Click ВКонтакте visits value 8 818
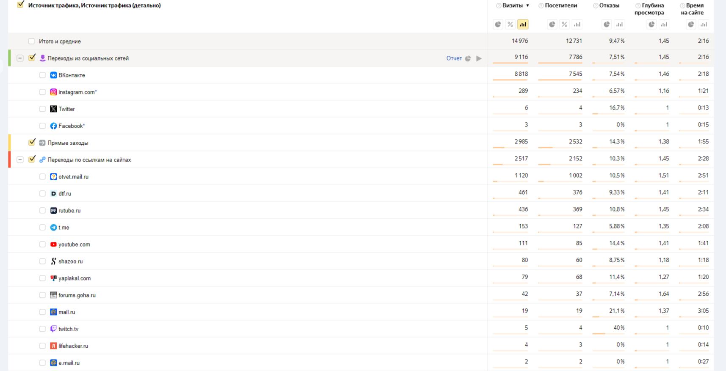The height and width of the screenshot is (371, 726). pyautogui.click(x=521, y=74)
